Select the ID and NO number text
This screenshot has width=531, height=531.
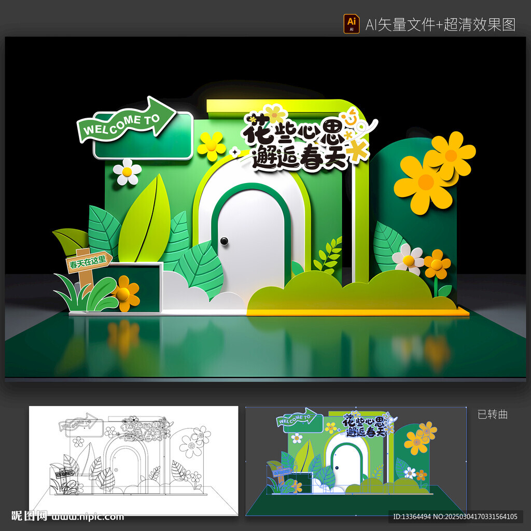(455, 516)
